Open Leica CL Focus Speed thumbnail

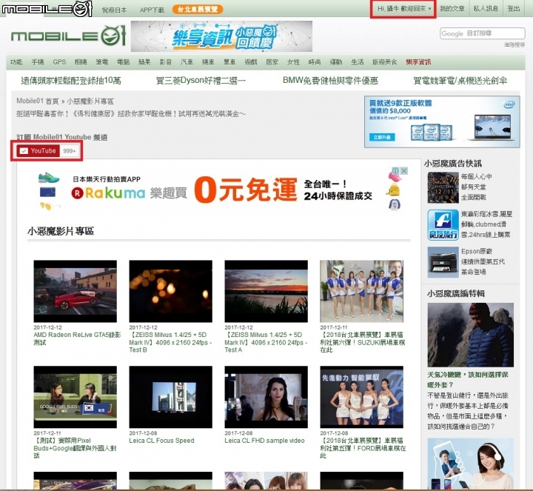[171, 397]
